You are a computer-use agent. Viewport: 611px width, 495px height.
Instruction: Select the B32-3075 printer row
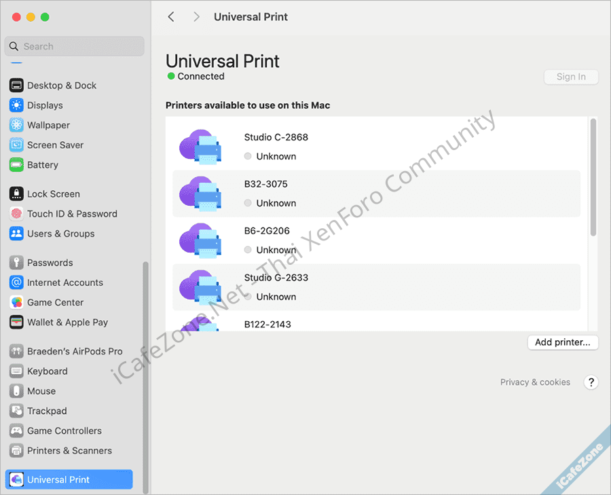click(376, 194)
